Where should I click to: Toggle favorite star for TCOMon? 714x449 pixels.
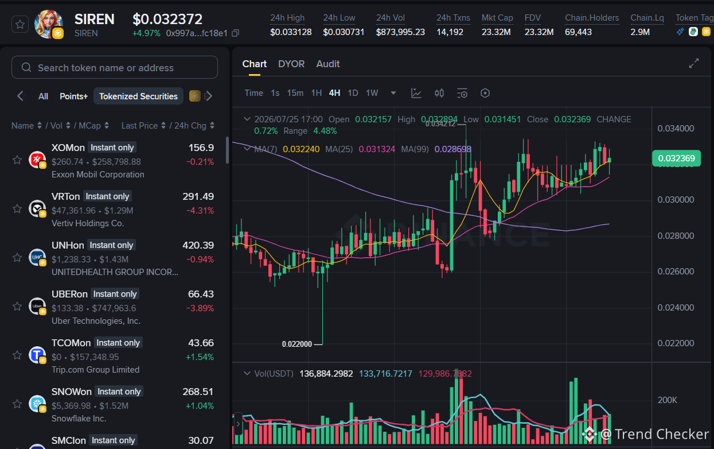(17, 355)
